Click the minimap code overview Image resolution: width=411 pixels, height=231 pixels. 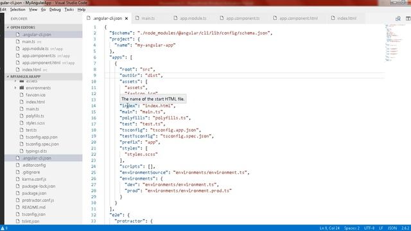396,43
